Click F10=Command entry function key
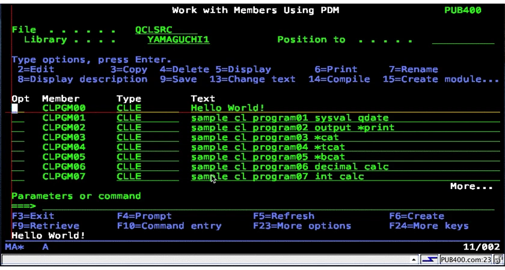Viewport: 505px width, 270px height. [x=169, y=226]
